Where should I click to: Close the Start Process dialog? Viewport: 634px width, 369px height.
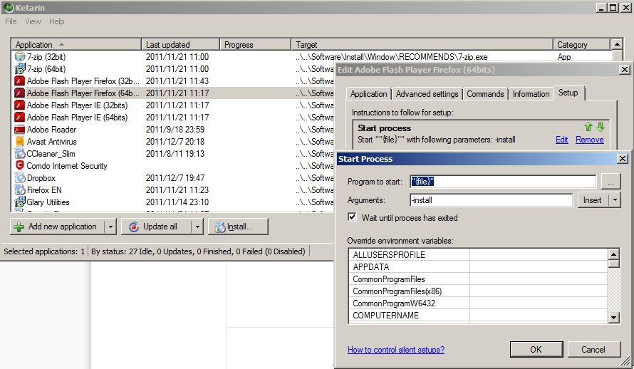point(623,158)
